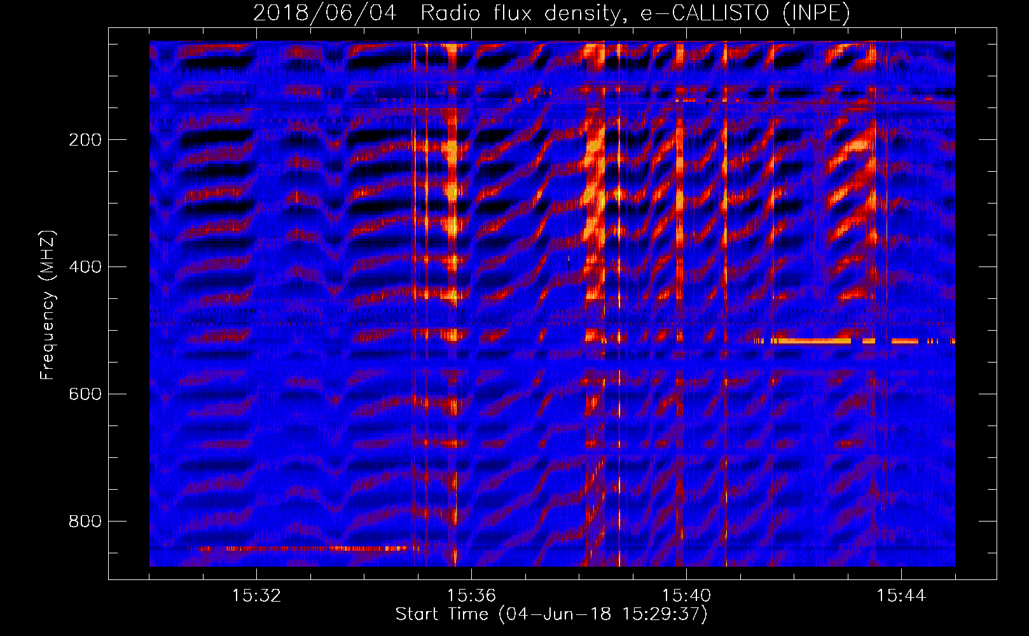Click the 15:40 time tick label
1029x636 pixels.
(x=686, y=596)
